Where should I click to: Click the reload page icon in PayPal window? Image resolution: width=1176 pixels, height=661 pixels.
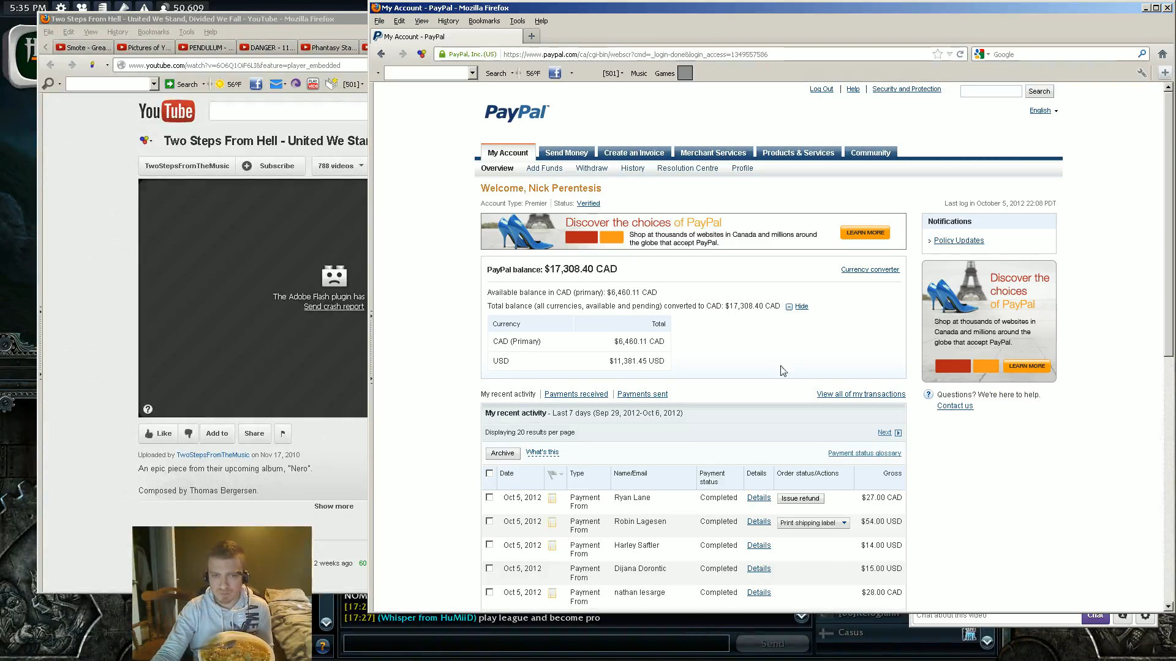(x=960, y=54)
